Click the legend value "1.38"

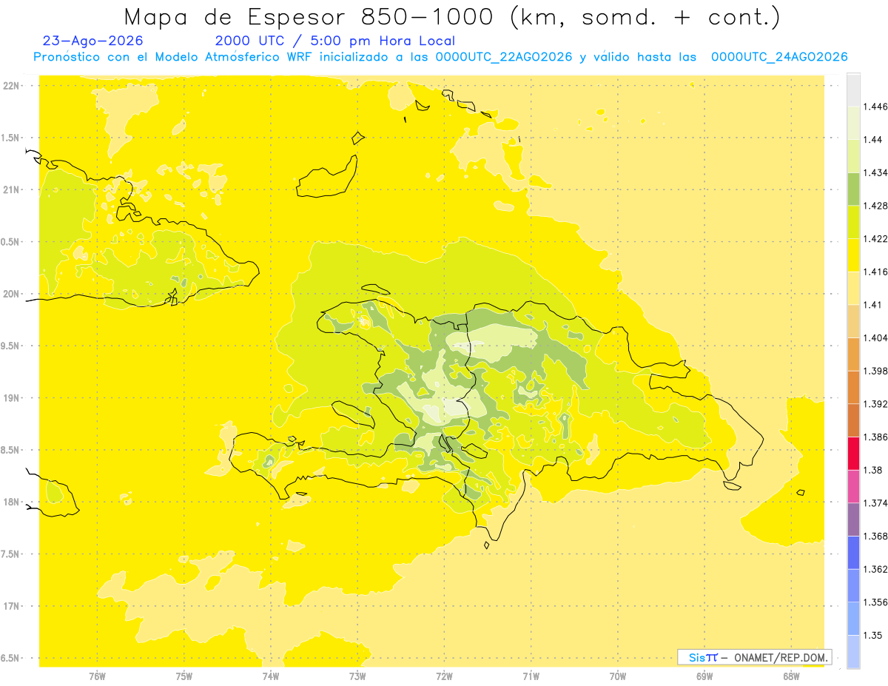[x=874, y=470]
